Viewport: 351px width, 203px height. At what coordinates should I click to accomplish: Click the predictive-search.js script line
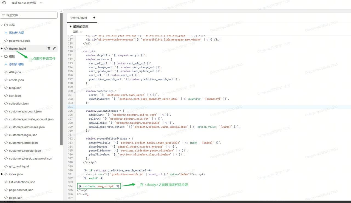(x=145, y=174)
